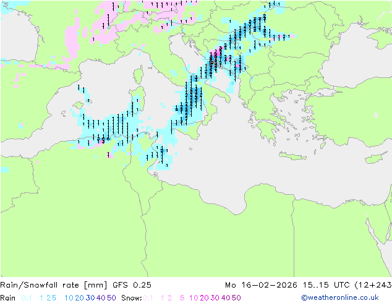Select the Rain legend value 50
The width and height of the screenshot is (392, 303).
(111, 298)
